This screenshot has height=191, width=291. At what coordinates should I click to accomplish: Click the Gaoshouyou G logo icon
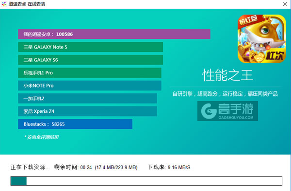tap(209, 111)
